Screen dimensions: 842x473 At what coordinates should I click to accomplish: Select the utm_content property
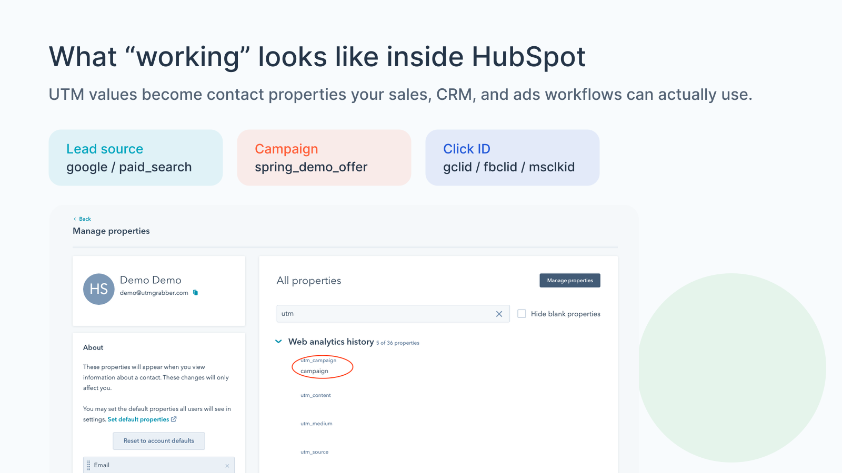click(316, 395)
